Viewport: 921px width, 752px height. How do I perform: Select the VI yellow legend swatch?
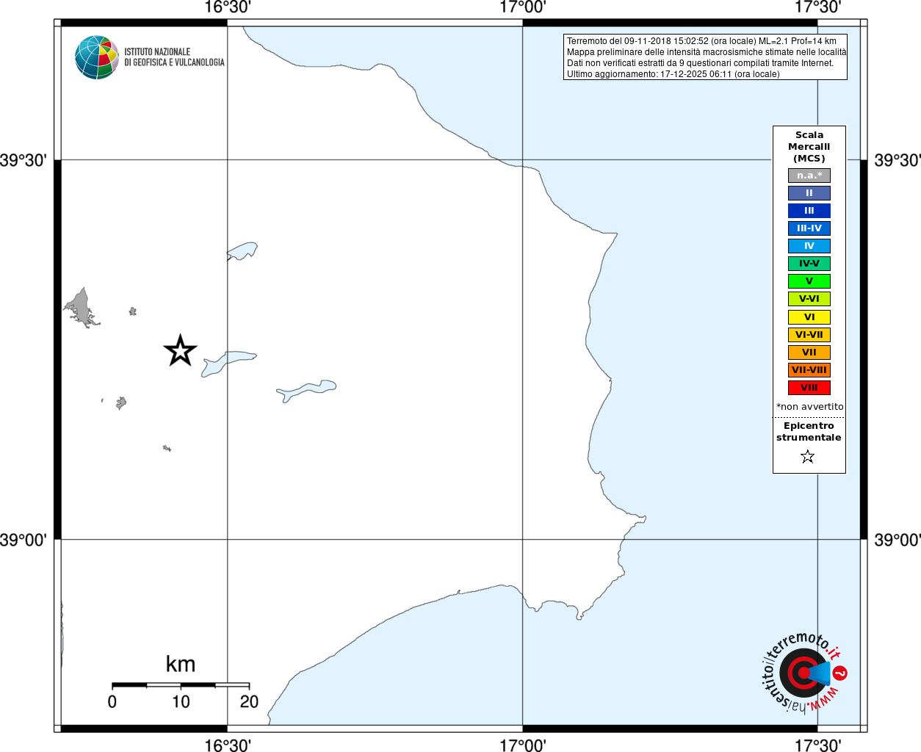coord(809,317)
